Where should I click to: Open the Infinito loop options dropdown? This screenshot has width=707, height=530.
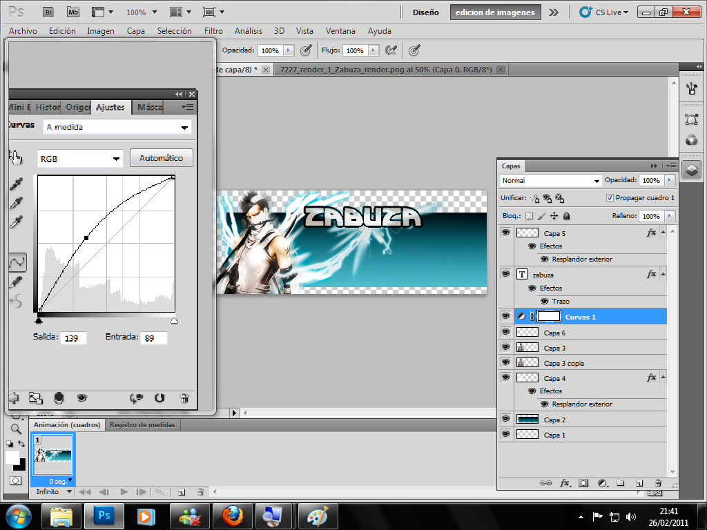pos(54,491)
